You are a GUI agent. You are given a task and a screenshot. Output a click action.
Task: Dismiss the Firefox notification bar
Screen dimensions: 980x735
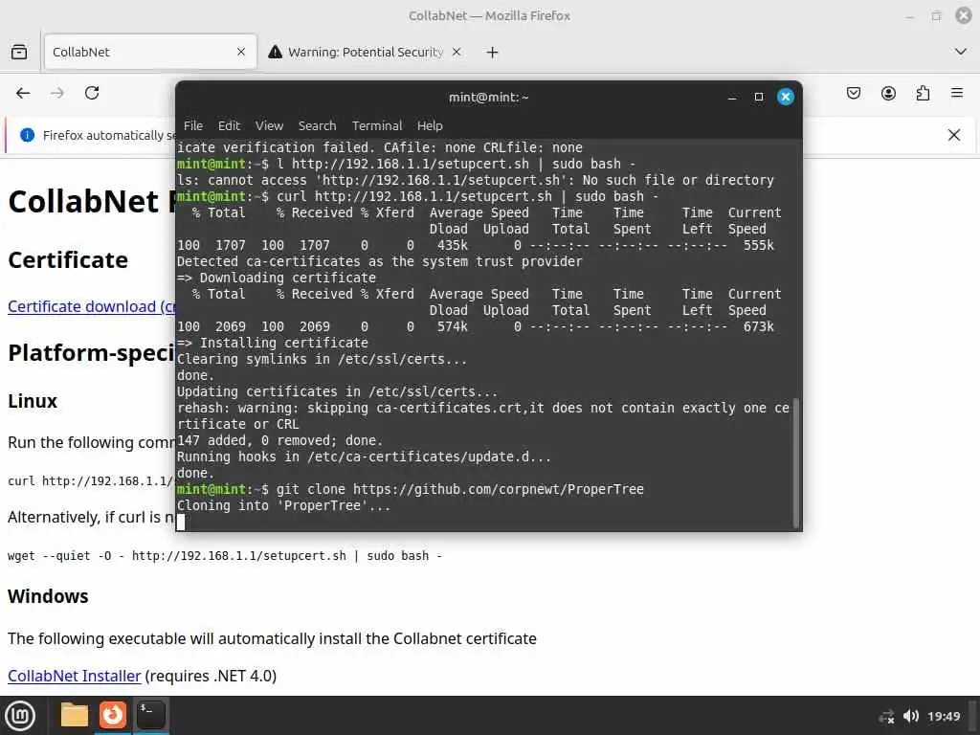click(954, 135)
